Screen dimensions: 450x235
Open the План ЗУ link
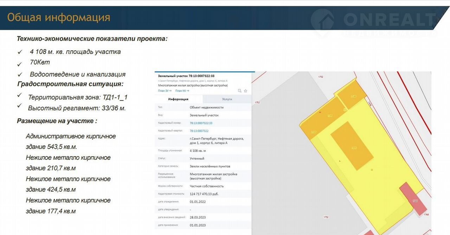click(165, 91)
